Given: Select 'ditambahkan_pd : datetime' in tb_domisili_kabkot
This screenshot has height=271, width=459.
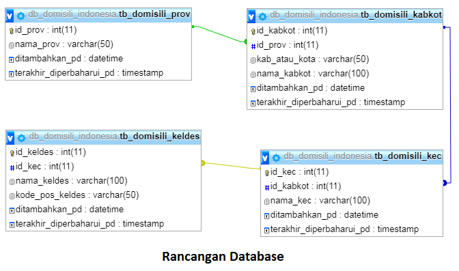Looking at the screenshot, I should tap(311, 88).
